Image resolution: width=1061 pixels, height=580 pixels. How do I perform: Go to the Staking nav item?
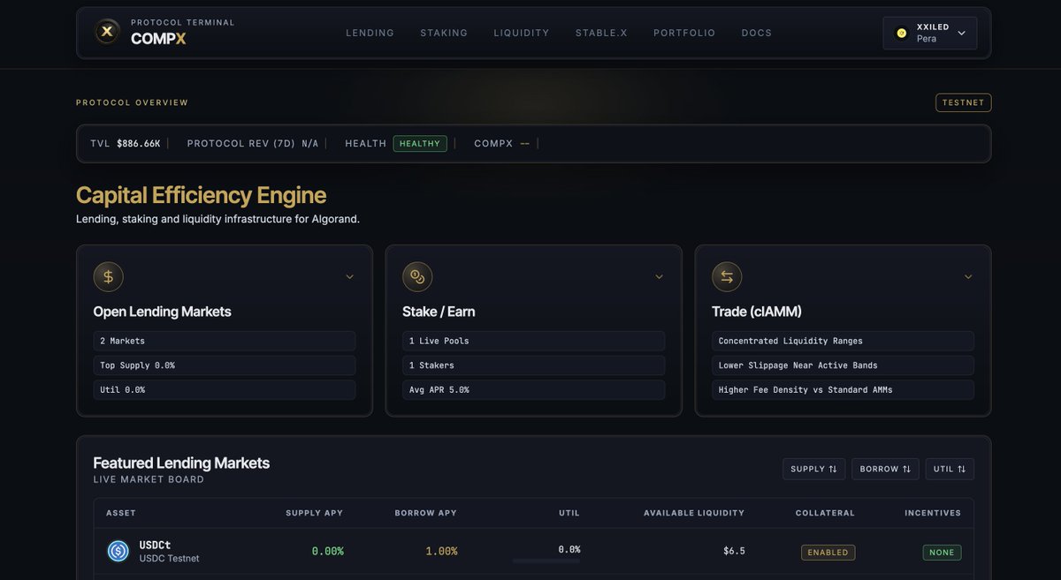(x=444, y=33)
